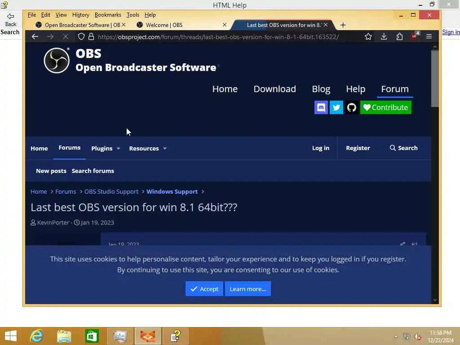Open the GitHub social icon
Image resolution: width=460 pixels, height=345 pixels.
(x=351, y=107)
